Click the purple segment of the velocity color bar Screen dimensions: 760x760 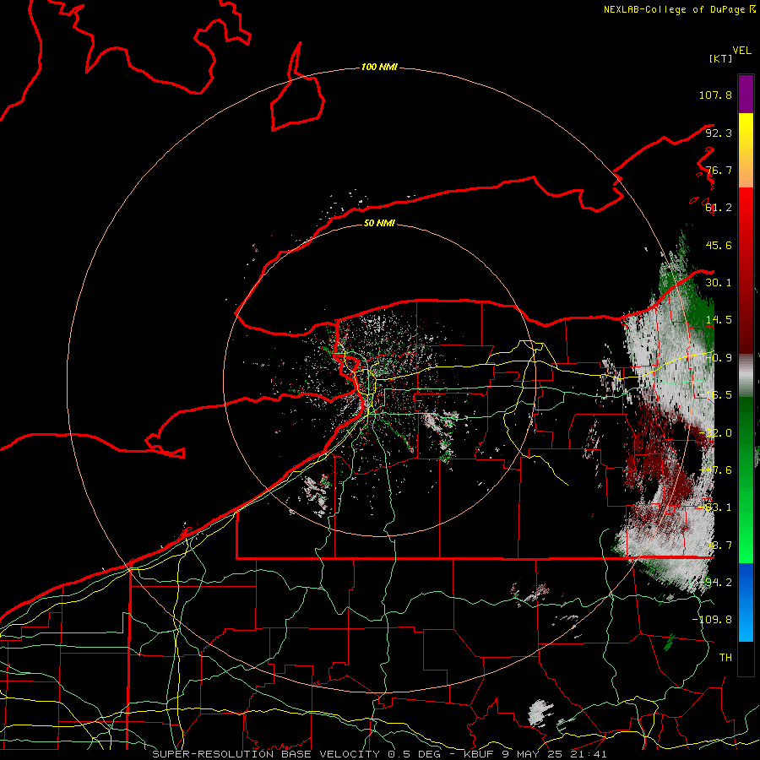pyautogui.click(x=746, y=94)
